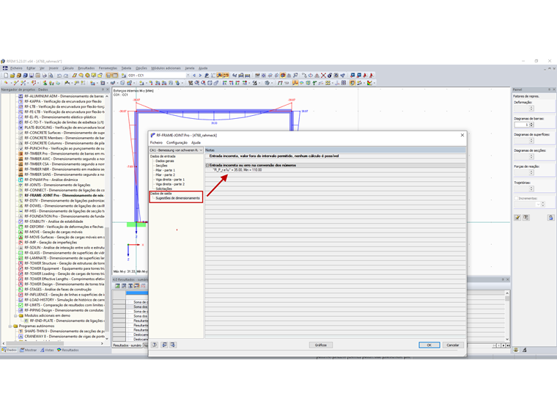557x418 pixels.
Task: Switch to the Mostrar navigator tab
Action: [29, 350]
